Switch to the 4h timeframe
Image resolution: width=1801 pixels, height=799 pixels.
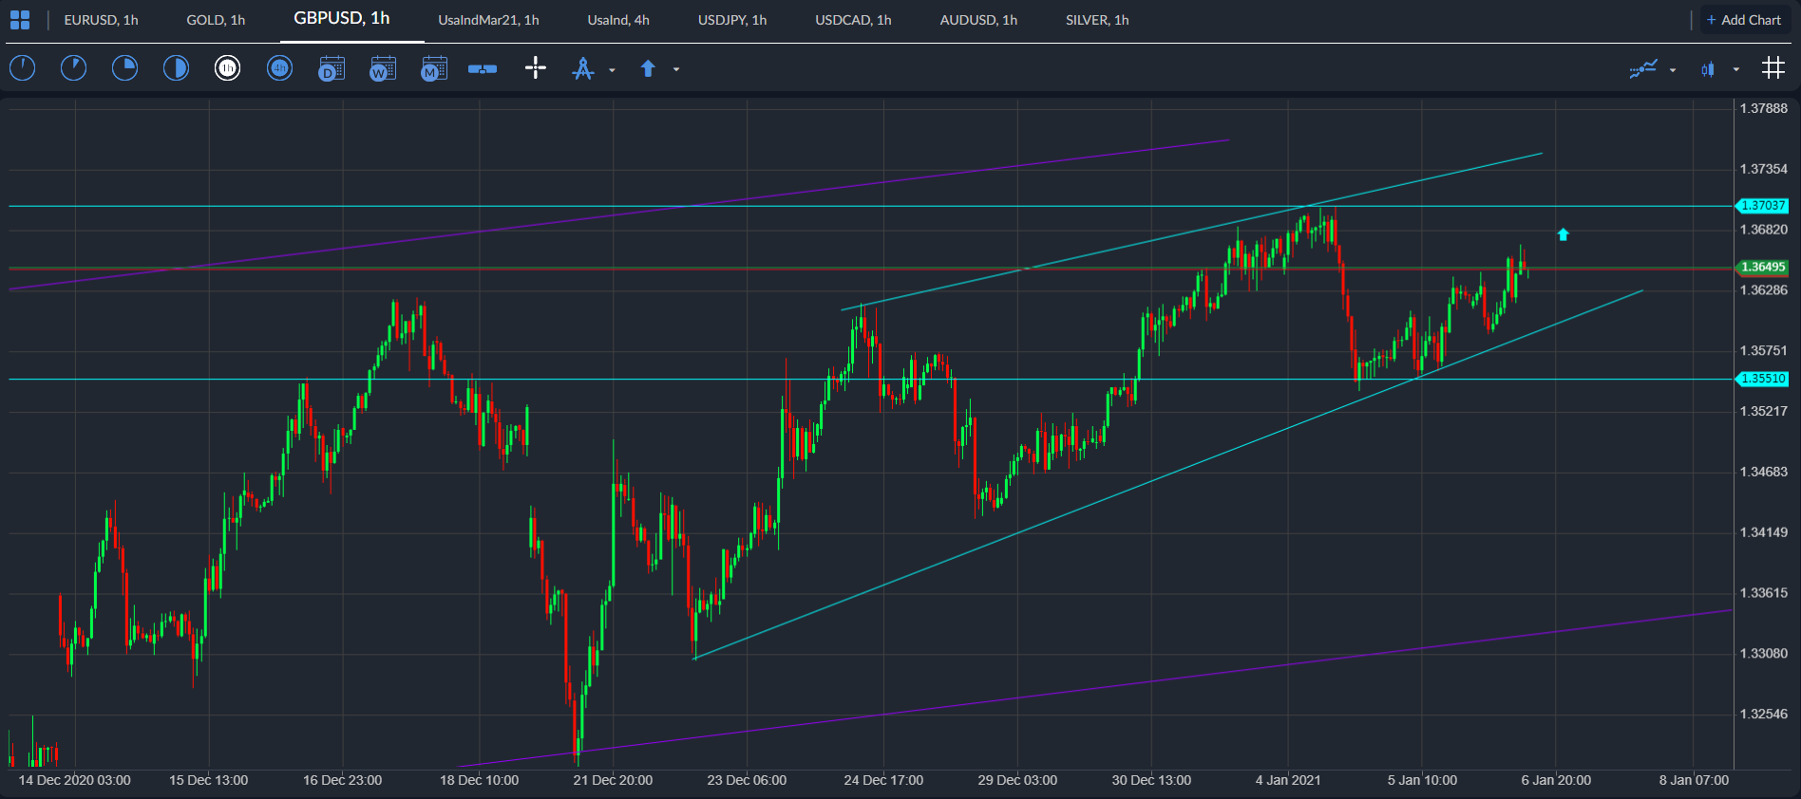pyautogui.click(x=279, y=68)
